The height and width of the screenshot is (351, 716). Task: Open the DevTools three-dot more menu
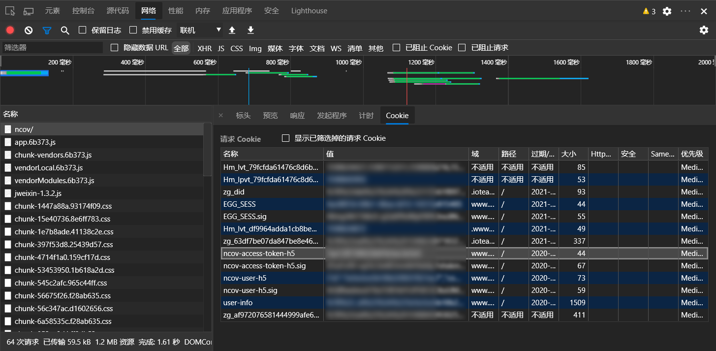[x=685, y=11]
